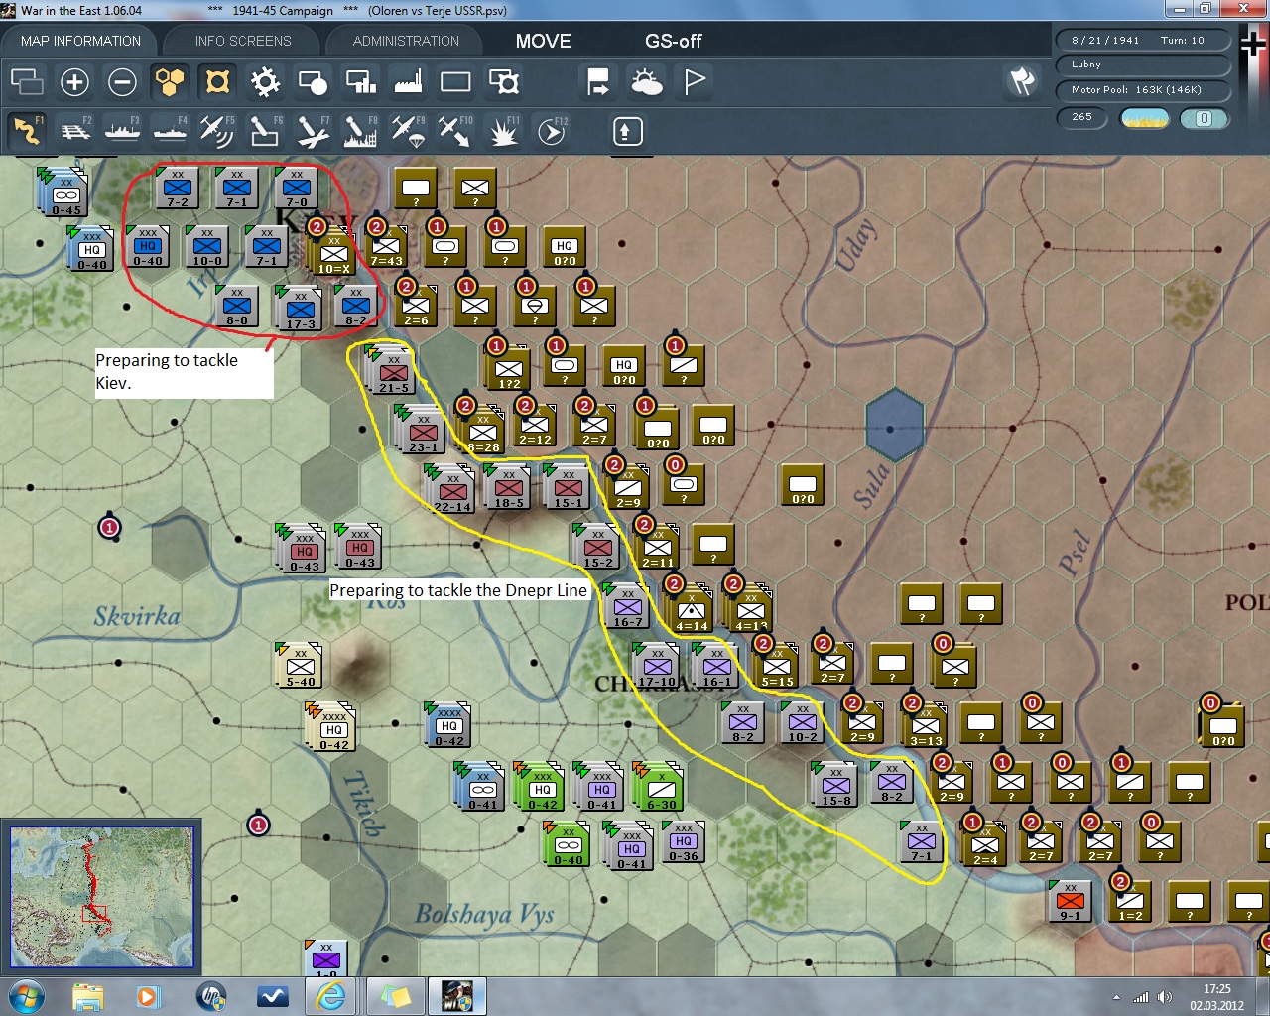Open the gear preferences icon
Screen dimensions: 1270x1016
[x=265, y=81]
